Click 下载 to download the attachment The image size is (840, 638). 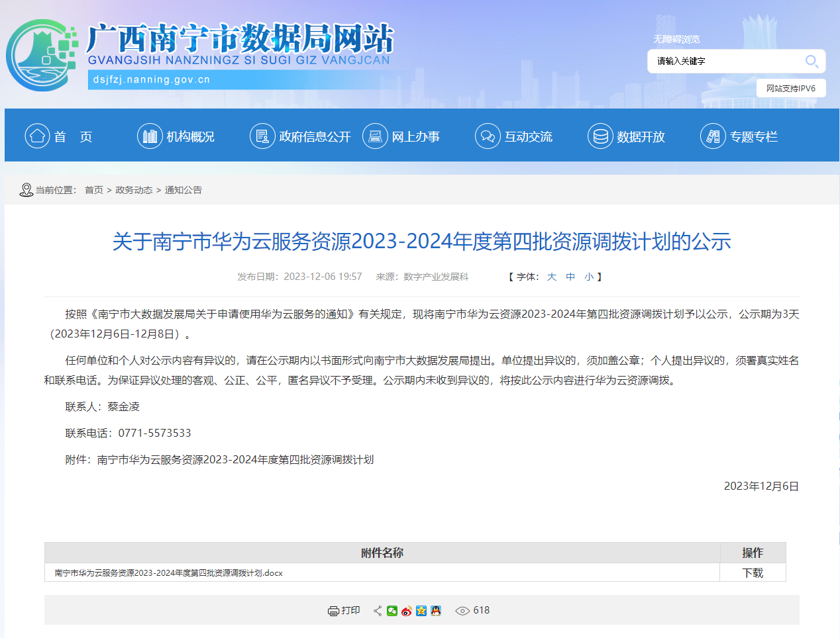(753, 572)
